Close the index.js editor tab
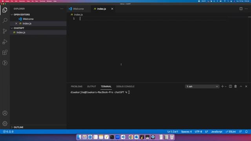Viewport: 251px width, 141px height. [x=112, y=9]
